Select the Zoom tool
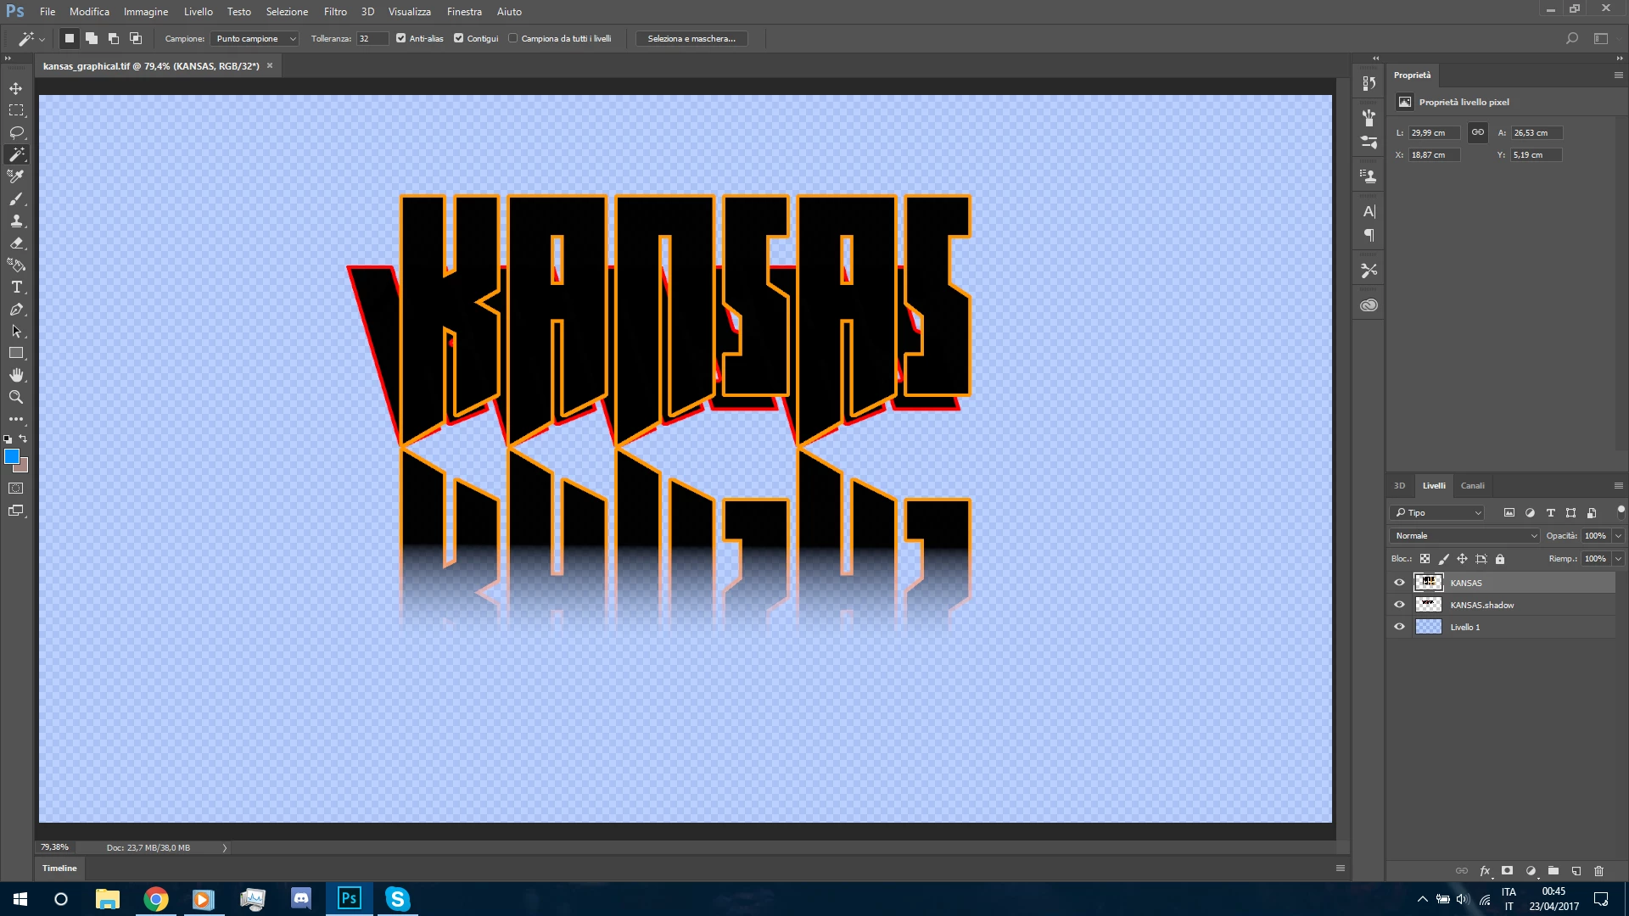1629x916 pixels. click(16, 397)
